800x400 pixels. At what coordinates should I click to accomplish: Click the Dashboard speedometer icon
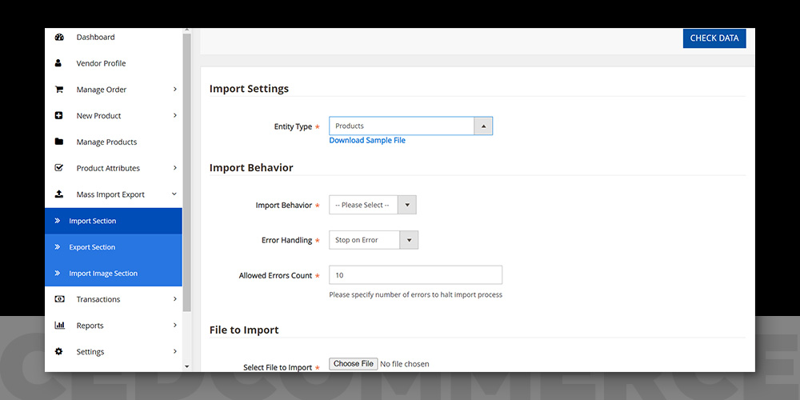58,37
